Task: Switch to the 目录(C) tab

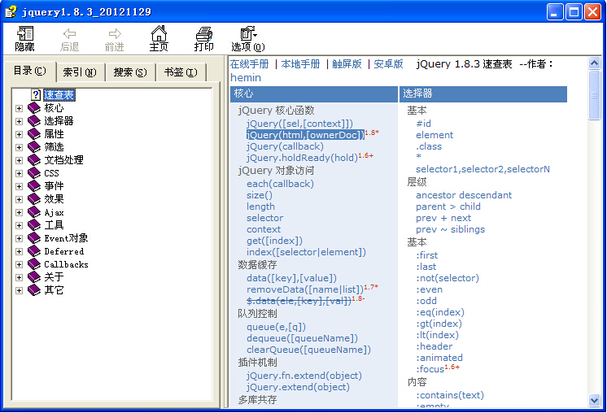Action: click(30, 72)
